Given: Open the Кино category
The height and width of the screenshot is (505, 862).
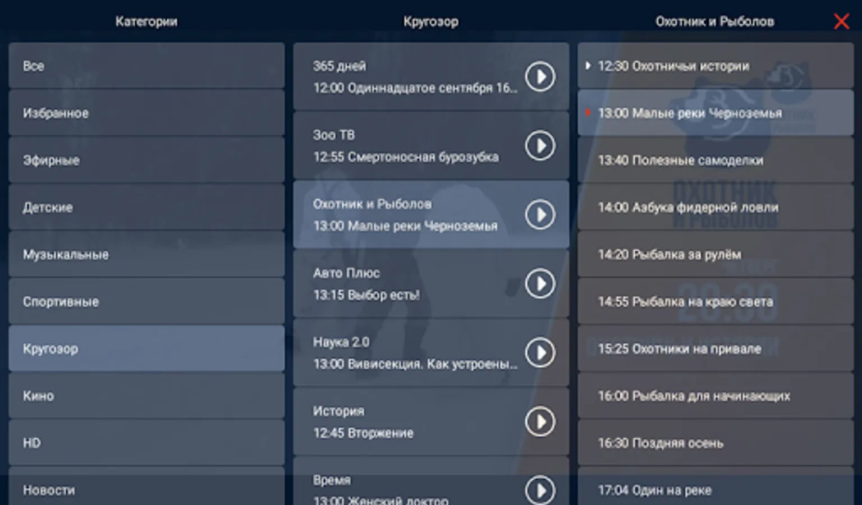Looking at the screenshot, I should click(146, 396).
